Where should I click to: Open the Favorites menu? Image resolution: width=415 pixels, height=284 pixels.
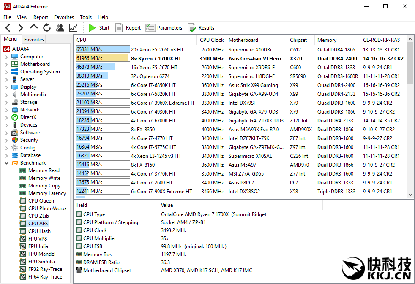pyautogui.click(x=64, y=17)
